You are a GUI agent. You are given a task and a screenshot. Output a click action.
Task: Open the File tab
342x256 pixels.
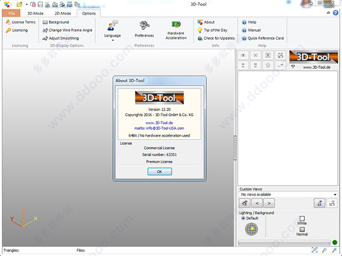click(11, 13)
